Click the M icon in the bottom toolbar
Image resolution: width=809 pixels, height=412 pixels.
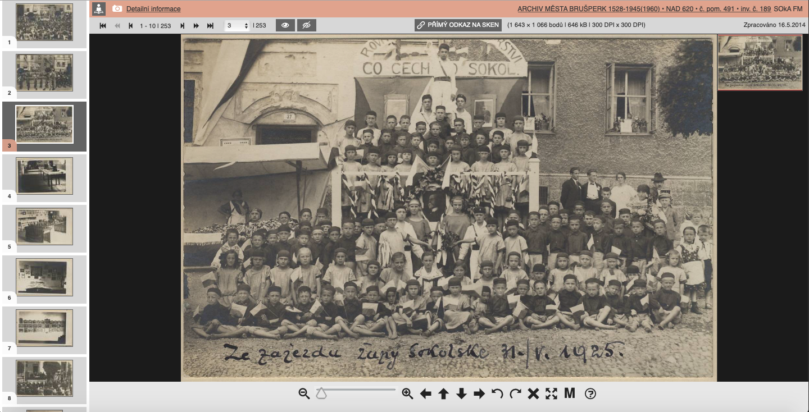tap(570, 394)
